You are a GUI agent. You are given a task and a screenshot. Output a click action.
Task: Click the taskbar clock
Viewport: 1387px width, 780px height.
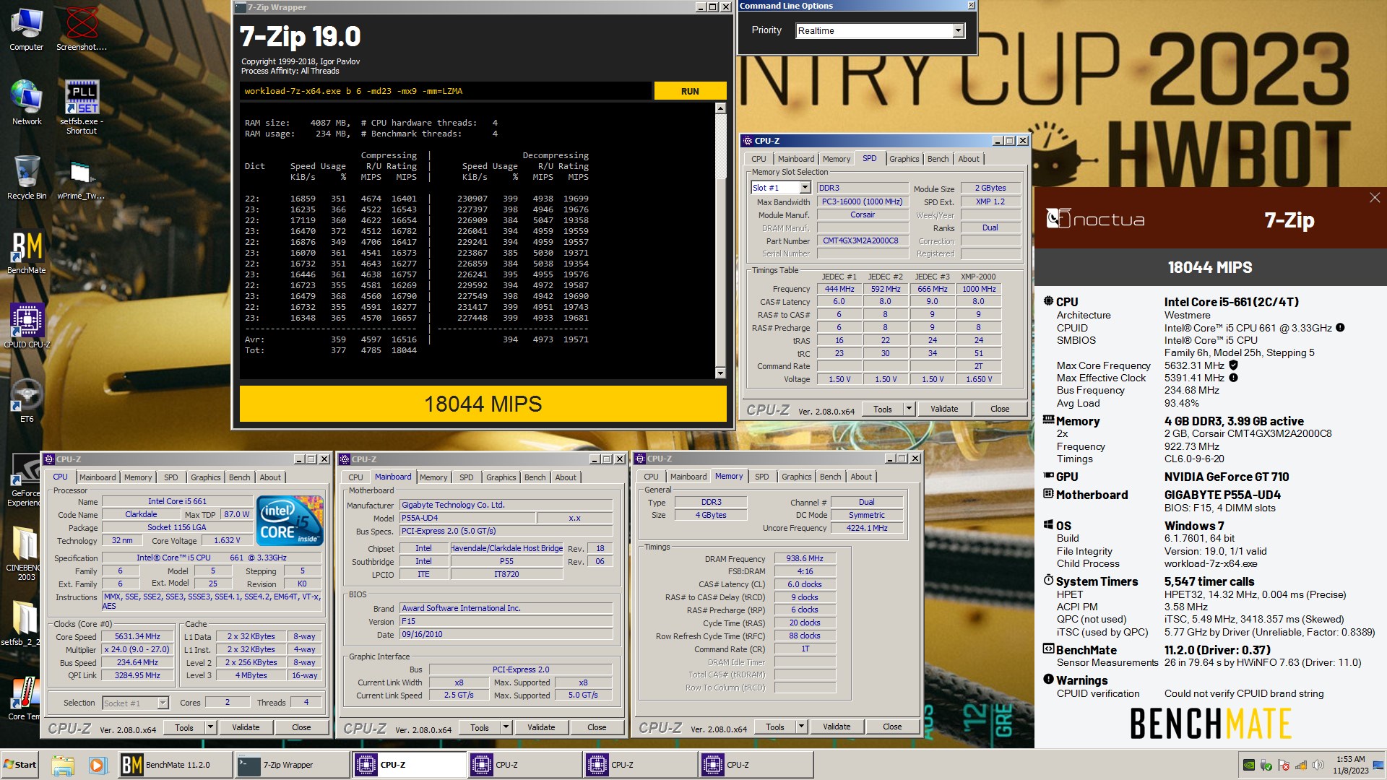1350,765
